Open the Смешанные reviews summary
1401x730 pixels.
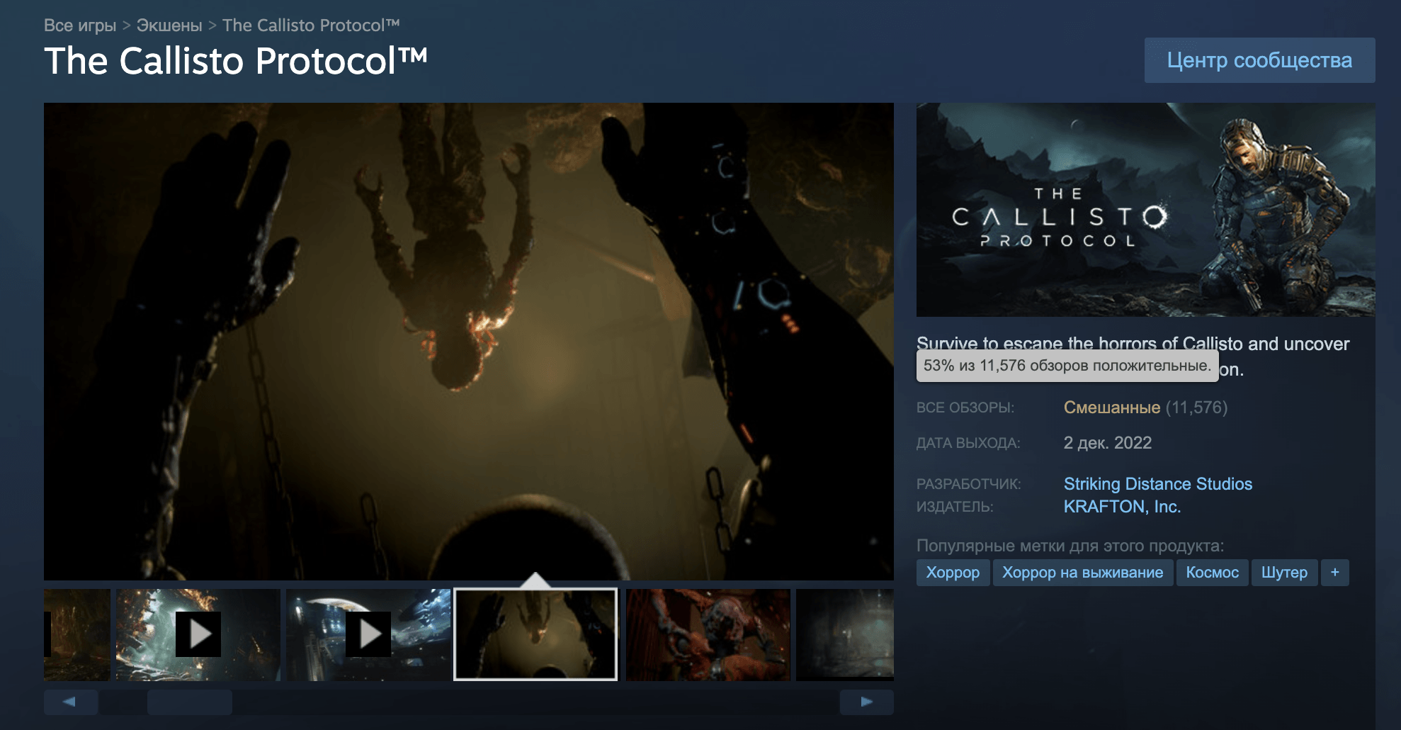click(1111, 408)
